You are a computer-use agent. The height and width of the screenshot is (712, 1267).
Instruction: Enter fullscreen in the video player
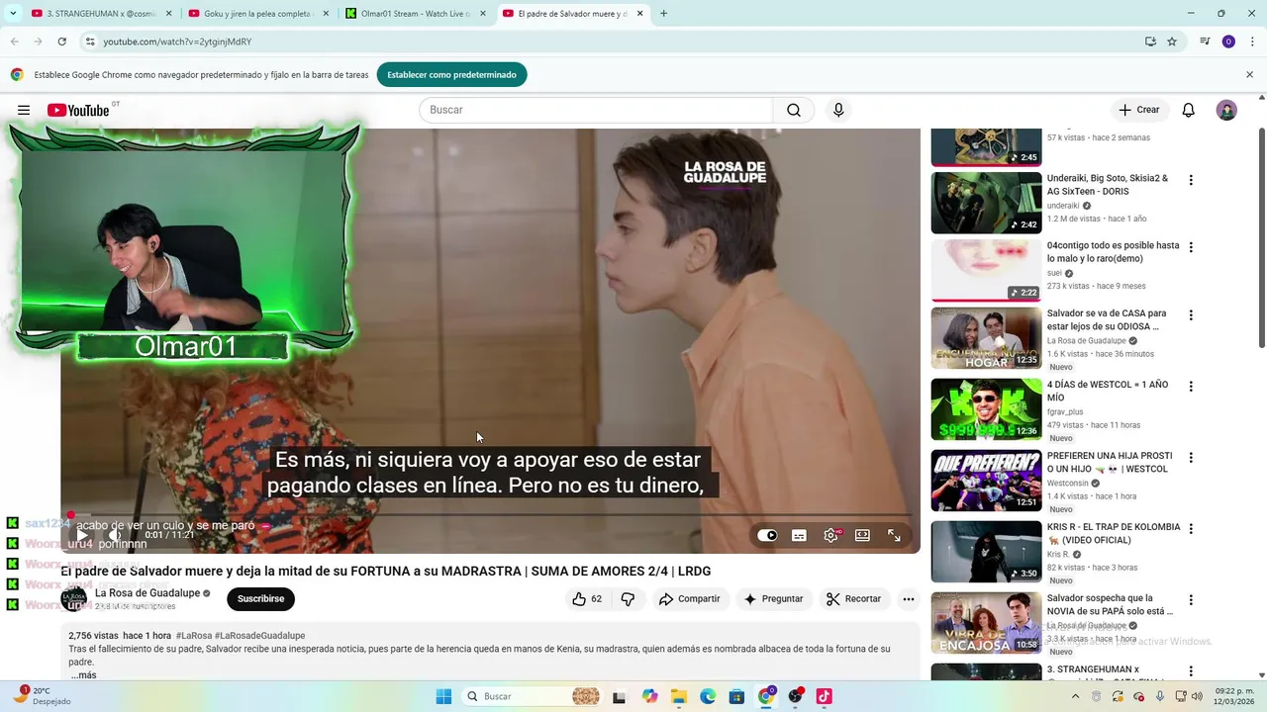(894, 535)
